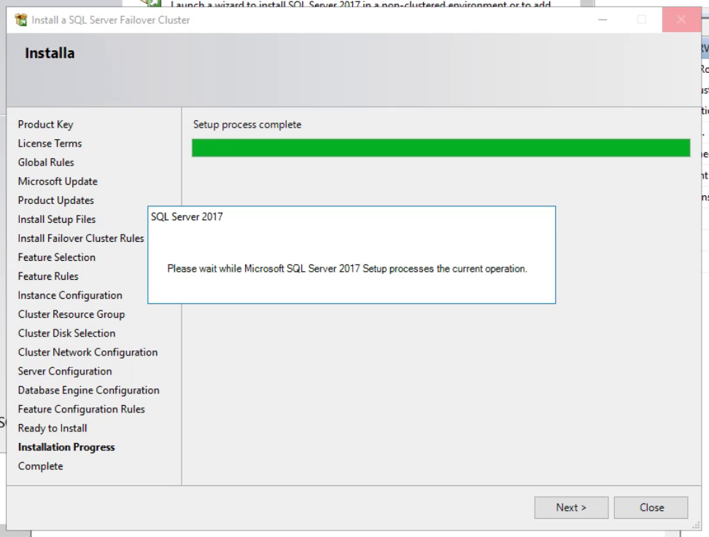Click the Next > button
The width and height of the screenshot is (709, 537).
tap(571, 508)
